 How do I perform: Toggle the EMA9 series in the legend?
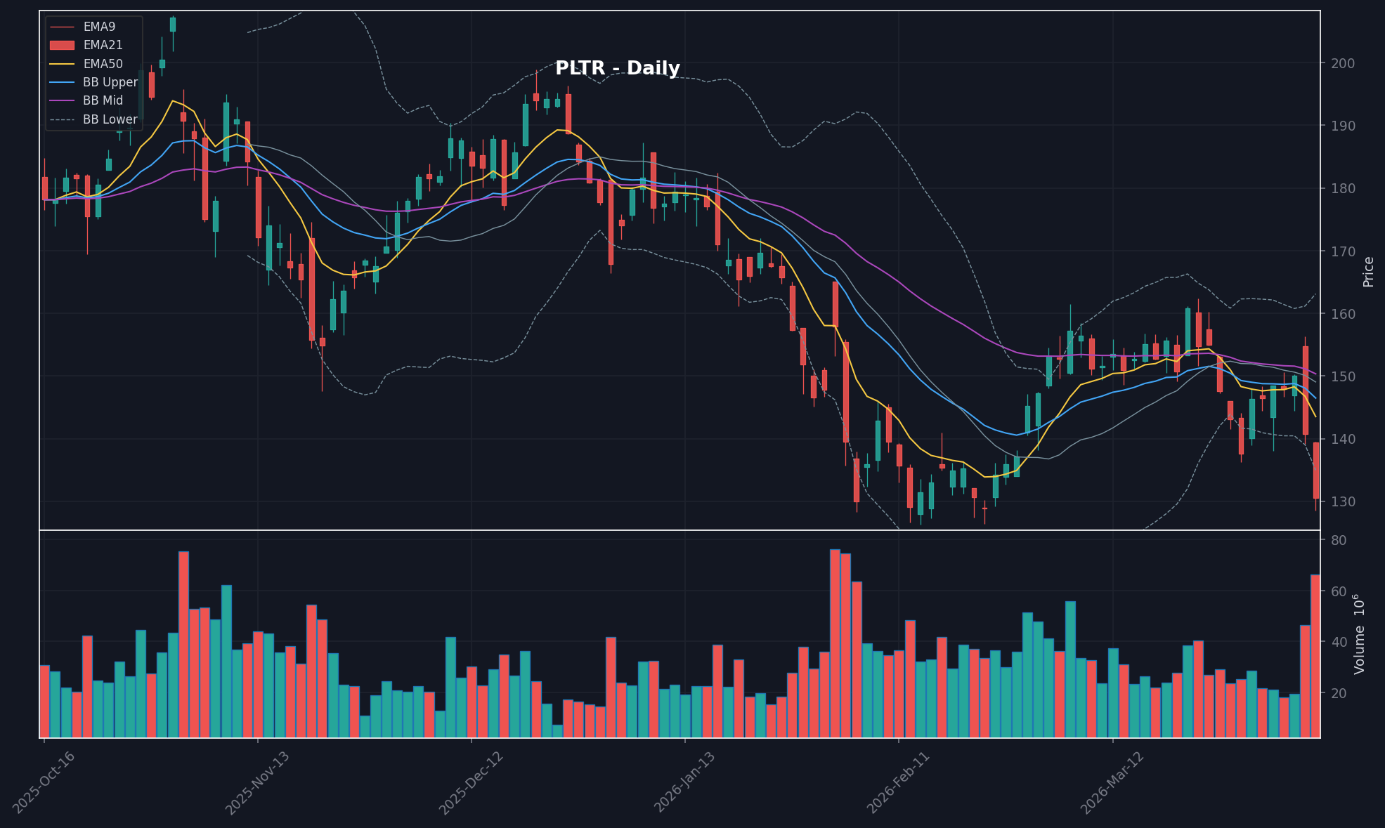(x=98, y=26)
